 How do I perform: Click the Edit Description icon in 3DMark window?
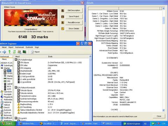(x=63, y=10)
